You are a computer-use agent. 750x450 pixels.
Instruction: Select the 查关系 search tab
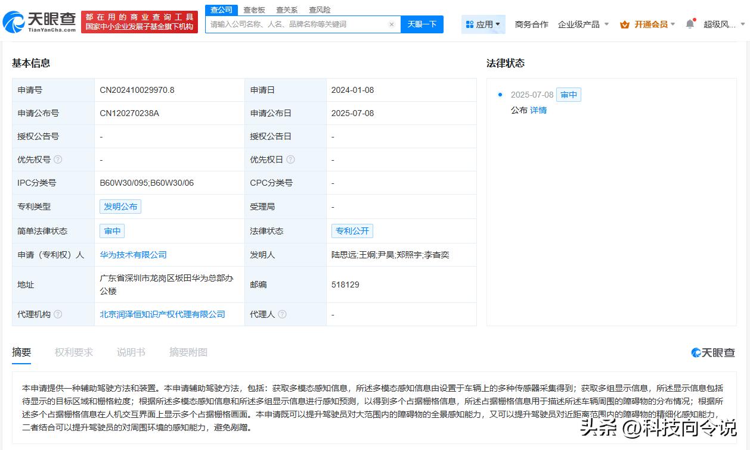[x=287, y=10]
